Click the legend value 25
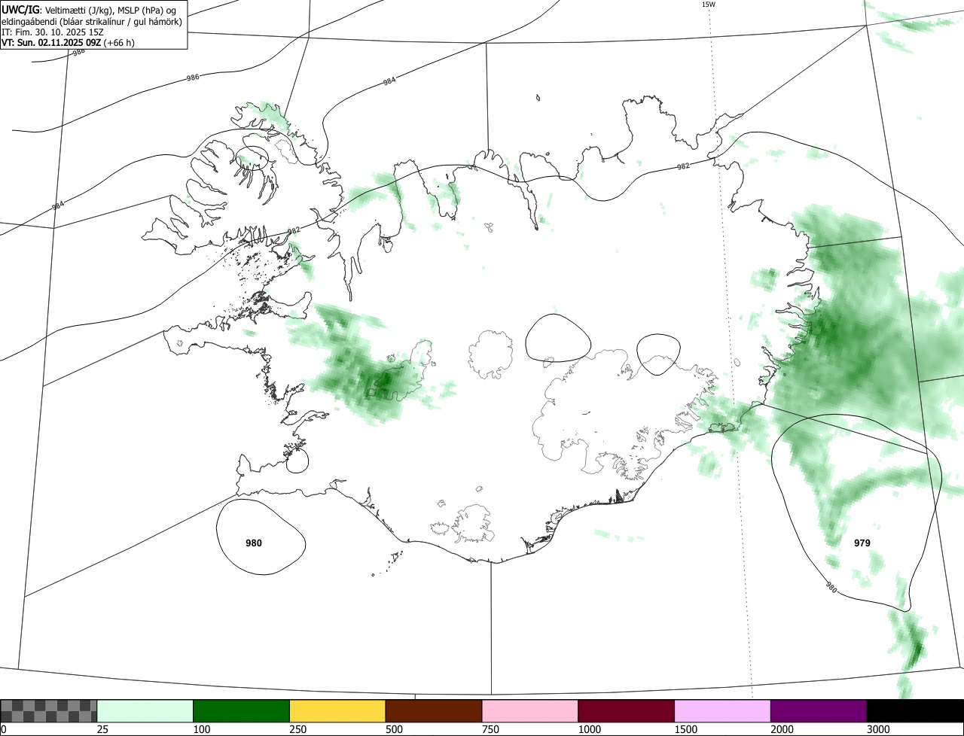Viewport: 964px width, 736px height. click(x=102, y=729)
